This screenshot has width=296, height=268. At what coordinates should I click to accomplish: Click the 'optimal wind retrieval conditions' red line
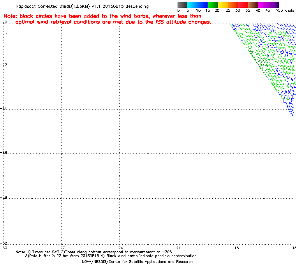[x=113, y=22]
